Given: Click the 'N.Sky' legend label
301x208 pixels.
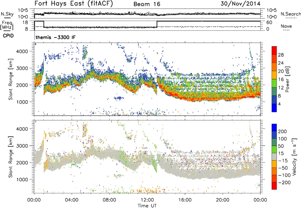Looking at the screenshot, I should (x=7, y=14).
